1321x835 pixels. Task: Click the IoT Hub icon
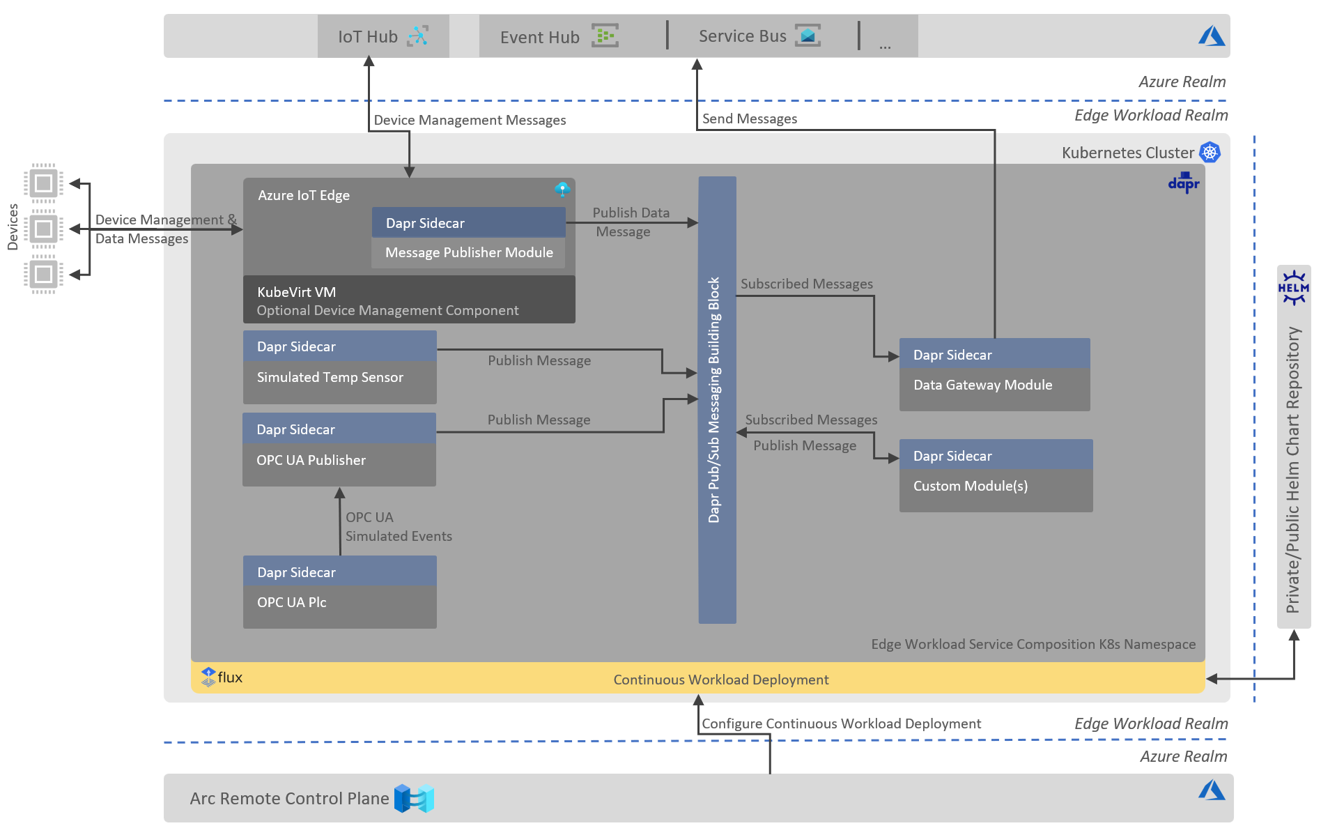(x=418, y=36)
